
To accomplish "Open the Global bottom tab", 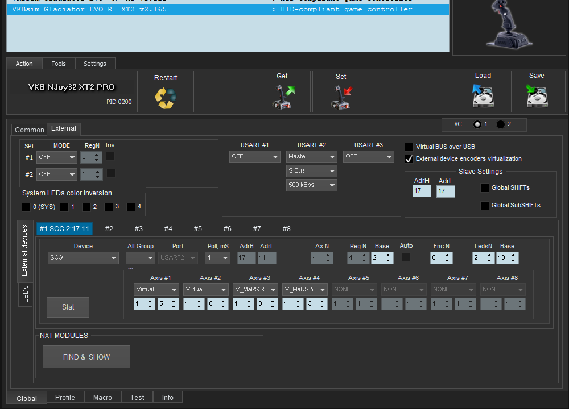I will (27, 399).
